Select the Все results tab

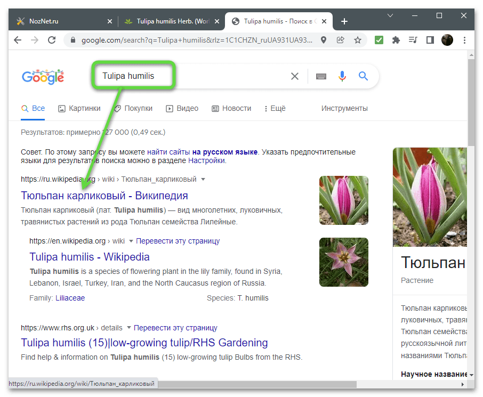(33, 108)
